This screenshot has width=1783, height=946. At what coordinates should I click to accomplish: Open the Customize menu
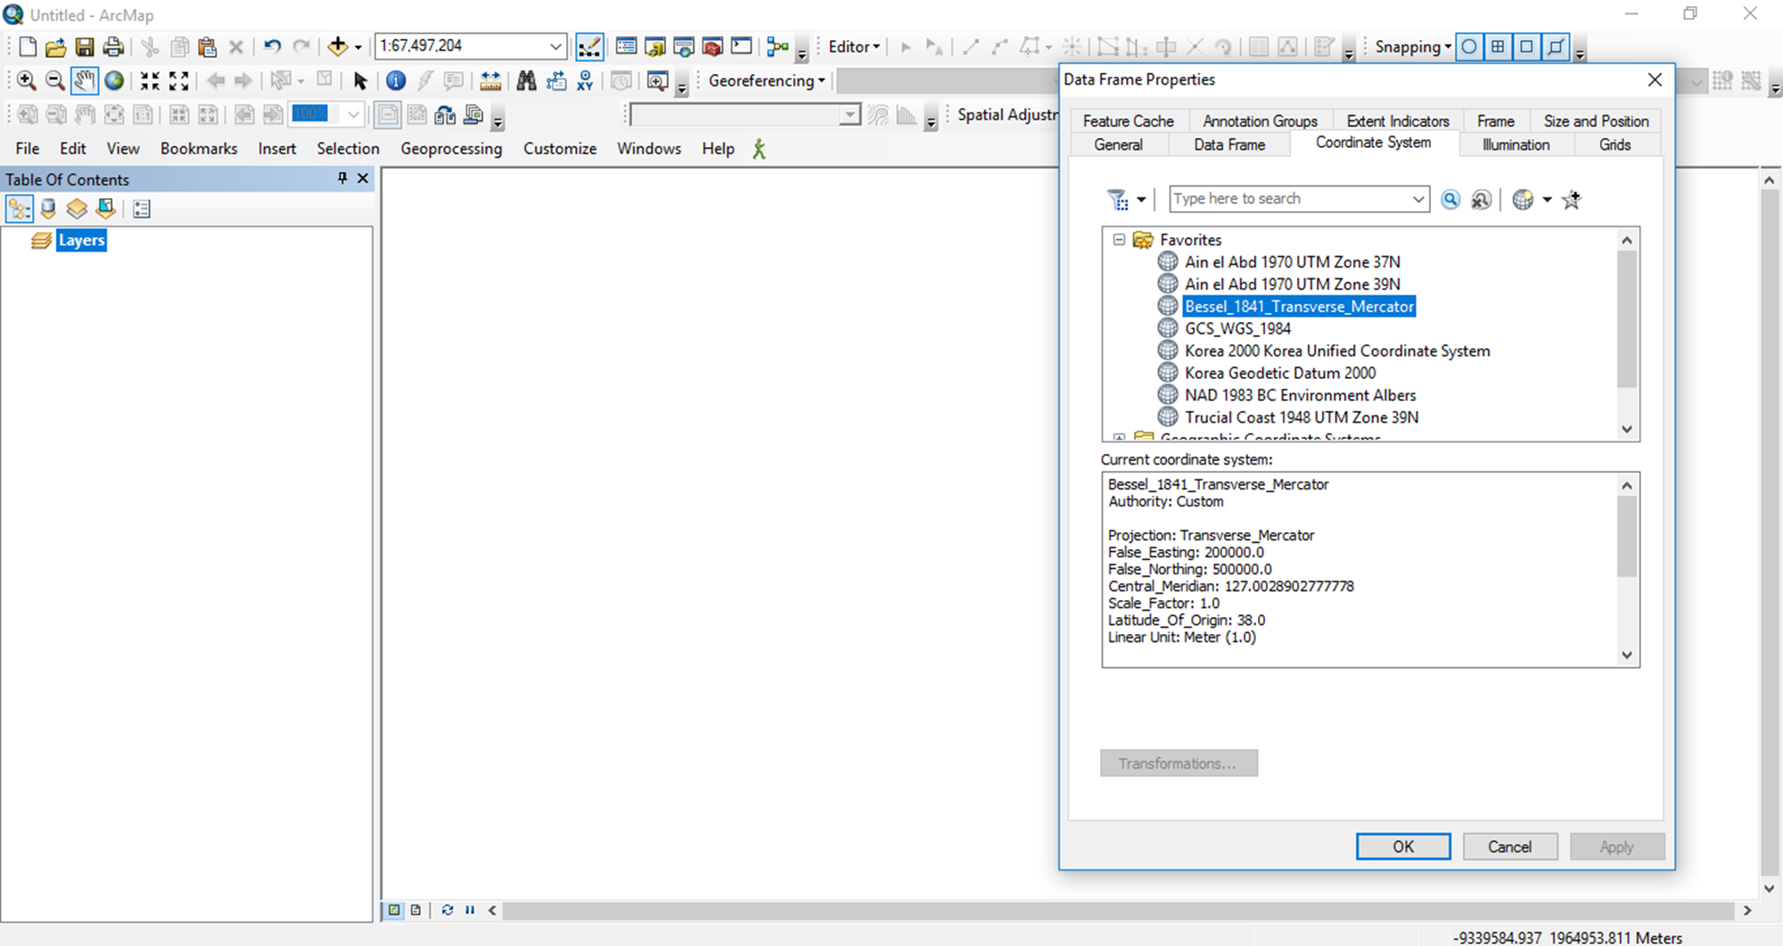(560, 149)
